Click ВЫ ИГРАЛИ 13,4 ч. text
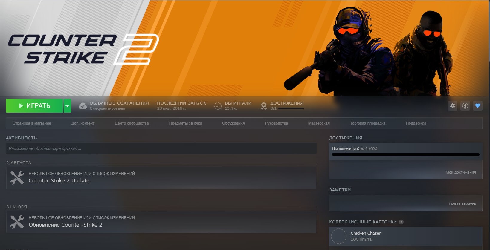Image resolution: width=490 pixels, height=250 pixels. tap(231, 108)
